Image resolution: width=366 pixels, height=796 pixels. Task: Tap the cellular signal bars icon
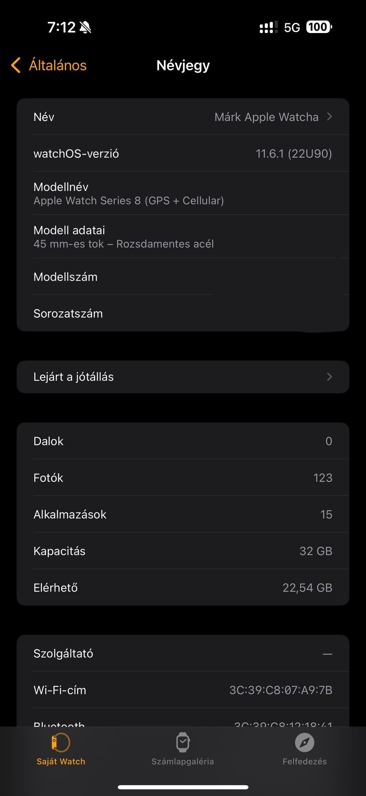point(269,27)
